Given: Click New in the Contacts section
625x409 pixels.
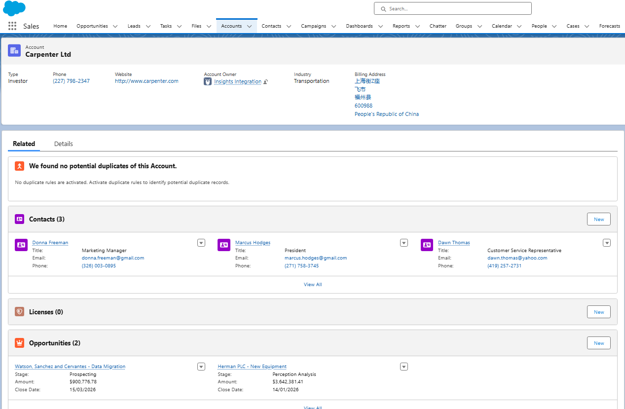Looking at the screenshot, I should coord(598,219).
